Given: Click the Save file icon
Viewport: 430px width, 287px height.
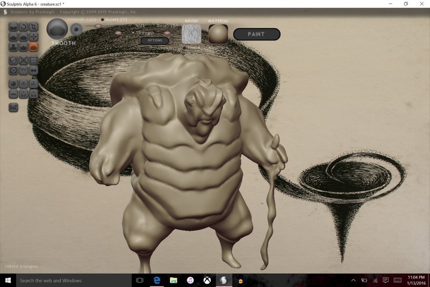Looking at the screenshot, I should 34,94.
